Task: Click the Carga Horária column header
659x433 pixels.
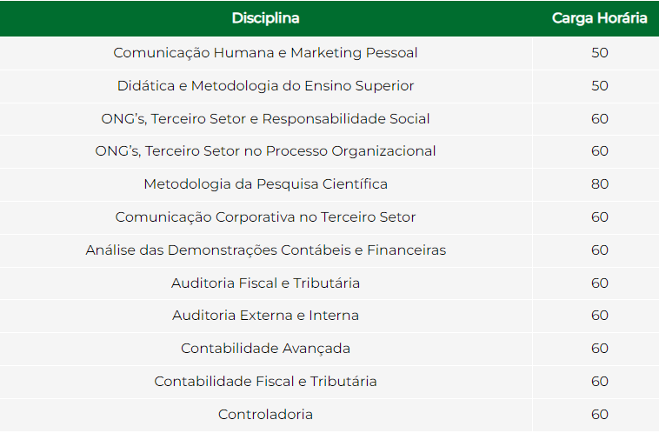Action: pos(599,18)
